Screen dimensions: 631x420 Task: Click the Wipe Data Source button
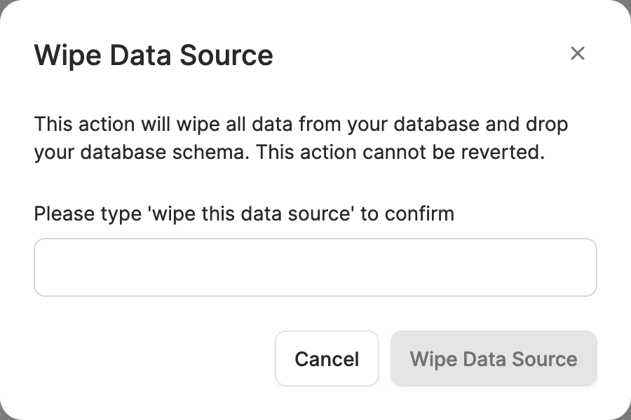pos(494,358)
